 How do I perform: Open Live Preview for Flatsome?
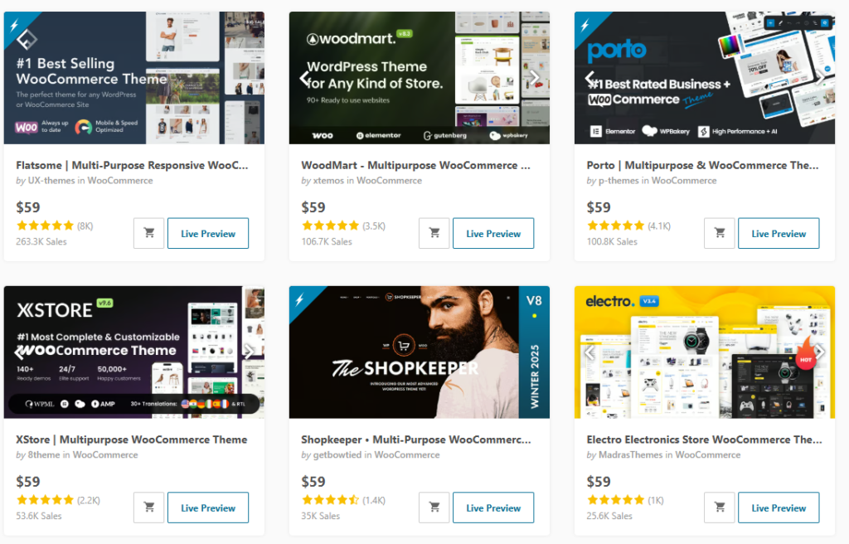coord(208,233)
